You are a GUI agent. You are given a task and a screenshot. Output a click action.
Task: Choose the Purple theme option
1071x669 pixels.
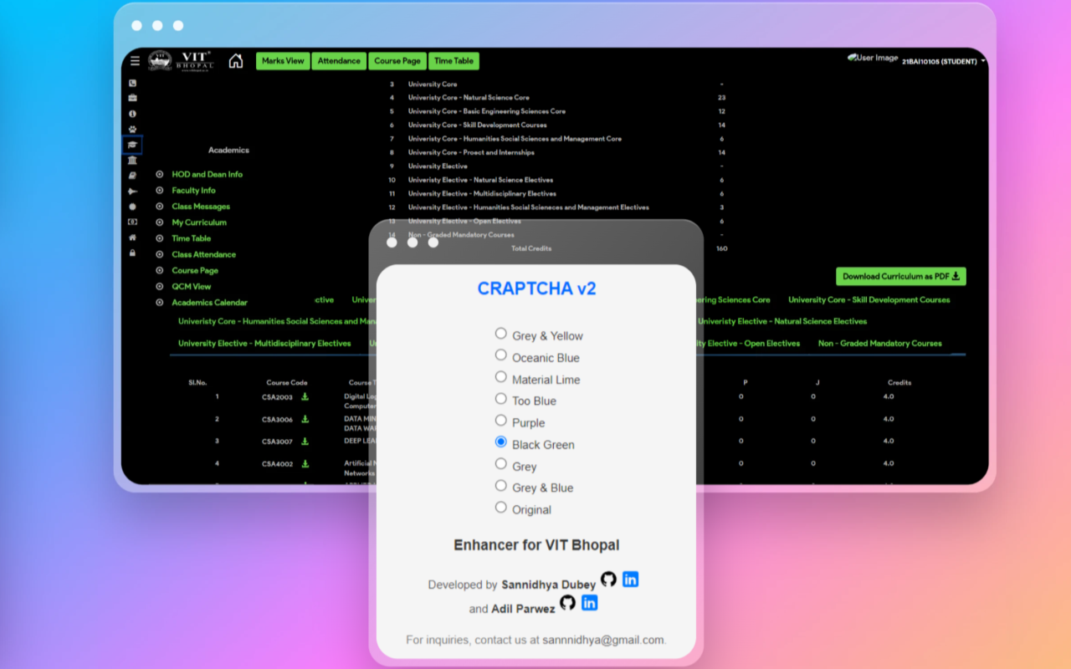click(x=500, y=422)
